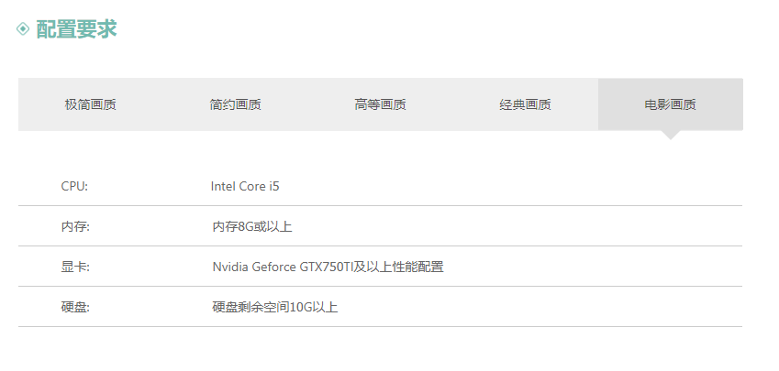Switch to the 极简画质 tab

click(91, 104)
